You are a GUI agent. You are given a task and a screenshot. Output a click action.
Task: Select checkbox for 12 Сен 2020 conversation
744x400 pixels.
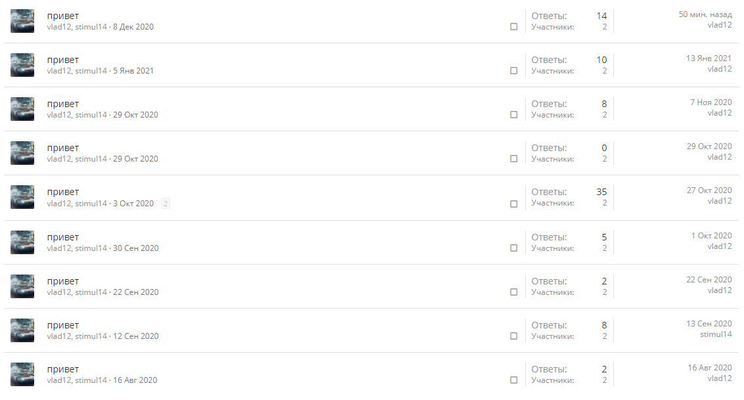pos(514,336)
